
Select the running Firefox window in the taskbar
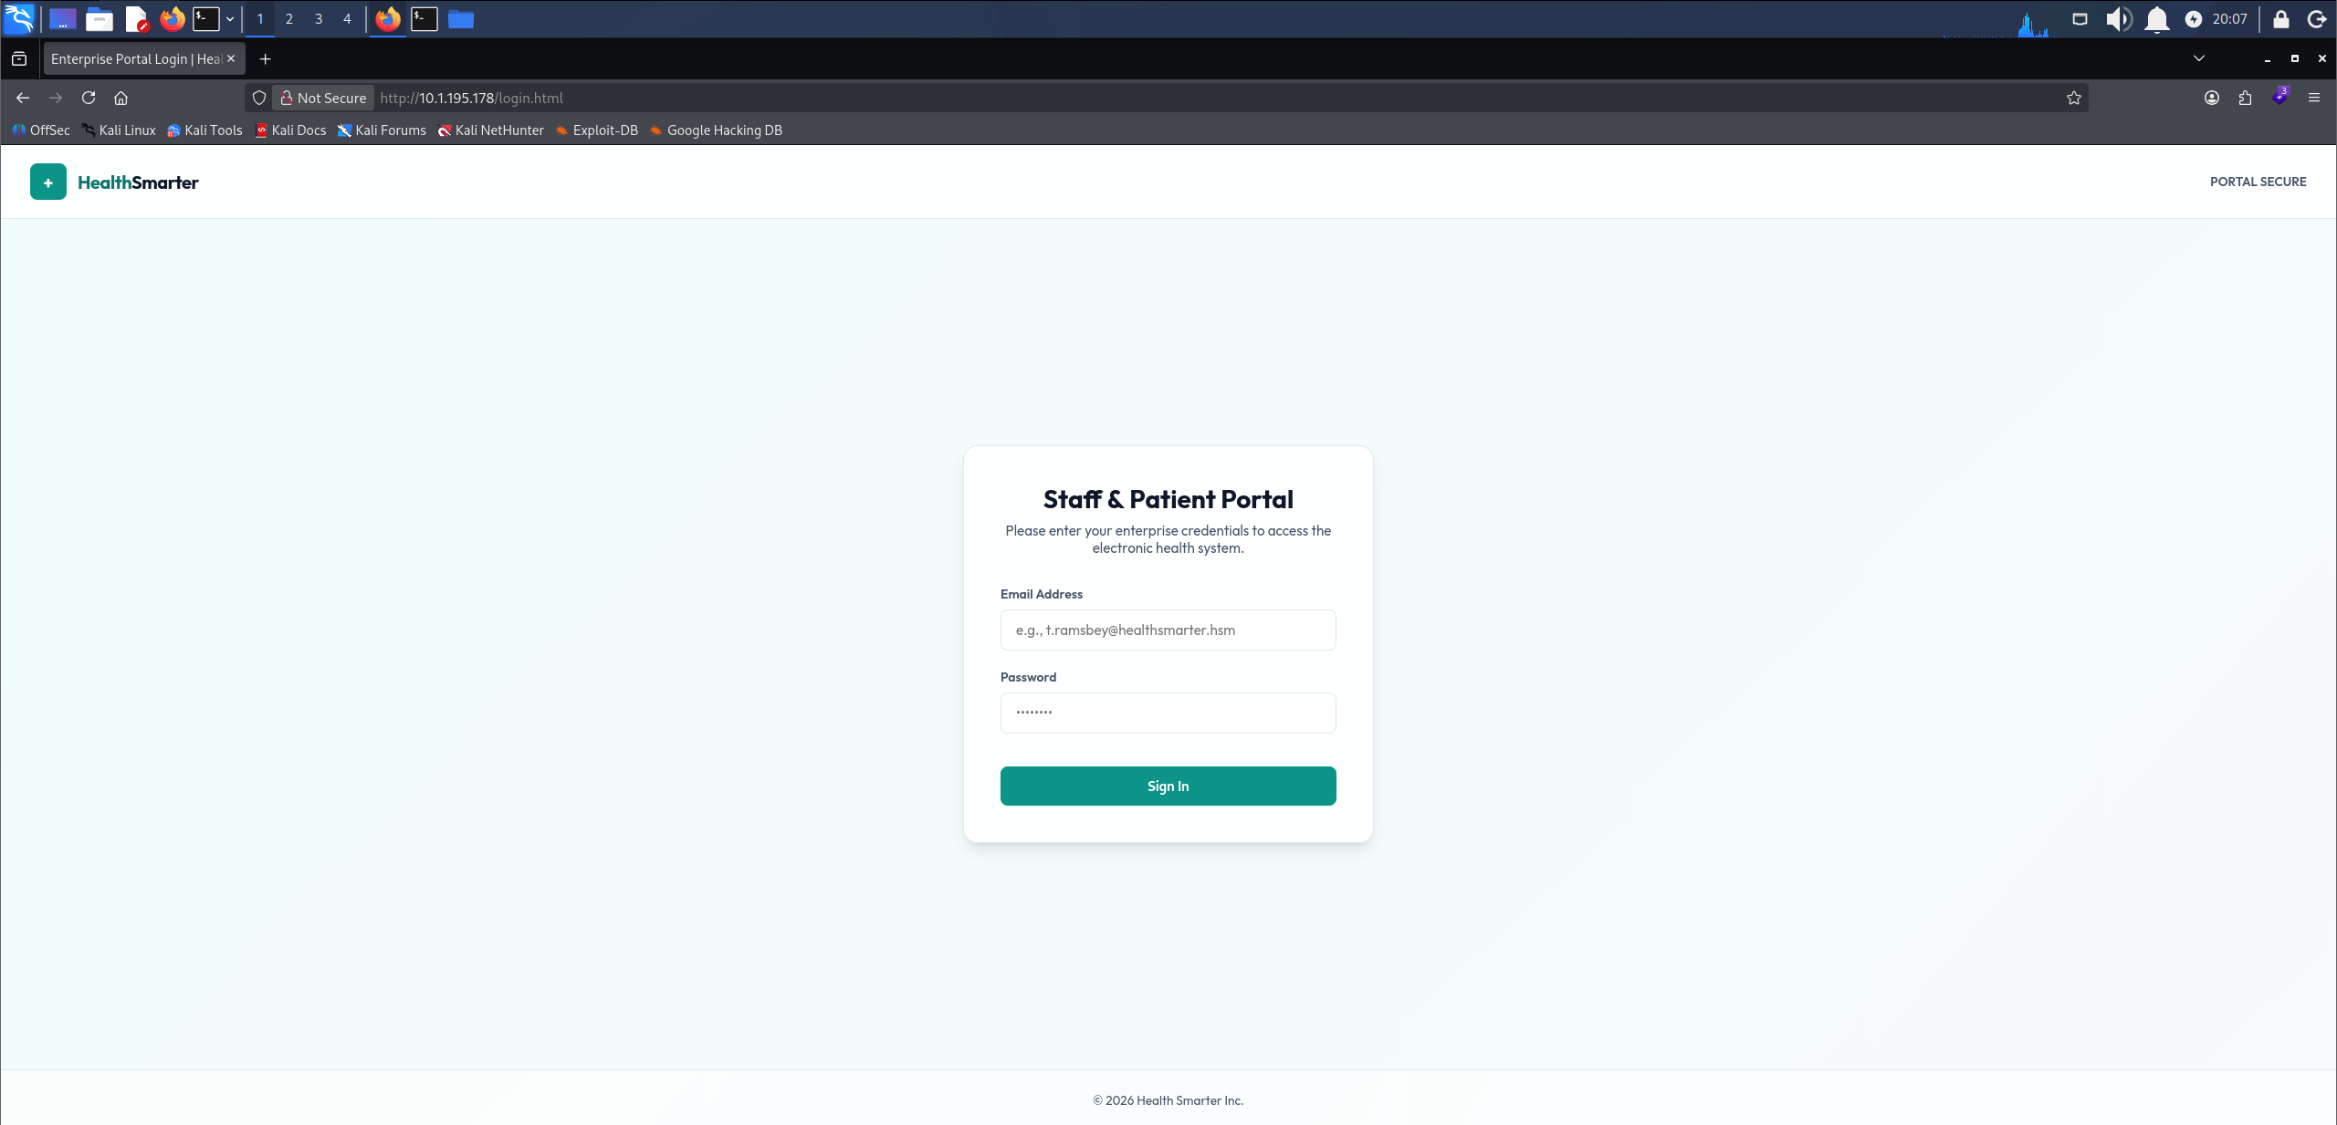(x=388, y=18)
